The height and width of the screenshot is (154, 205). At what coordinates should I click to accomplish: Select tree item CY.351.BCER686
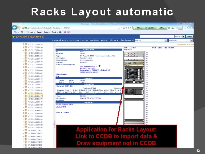(35, 119)
